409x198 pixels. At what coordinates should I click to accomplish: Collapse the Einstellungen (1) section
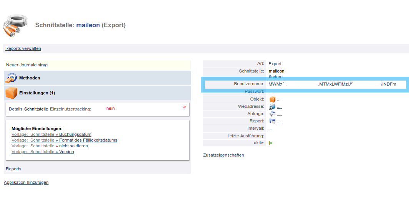pyautogui.click(x=37, y=93)
